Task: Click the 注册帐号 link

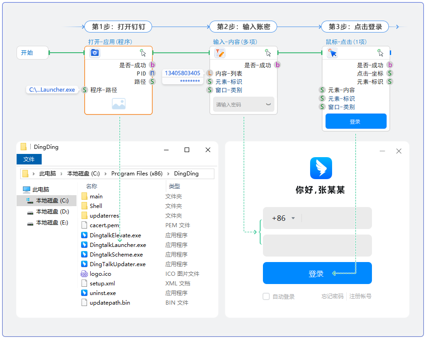Action: (x=360, y=296)
